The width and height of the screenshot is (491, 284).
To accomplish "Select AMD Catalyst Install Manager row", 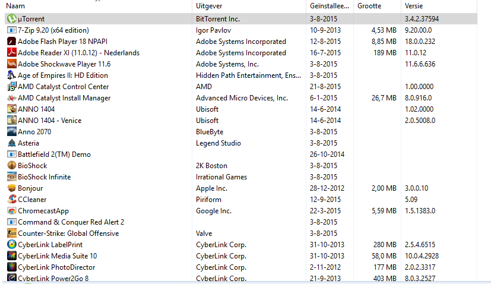I will pyautogui.click(x=241, y=98).
